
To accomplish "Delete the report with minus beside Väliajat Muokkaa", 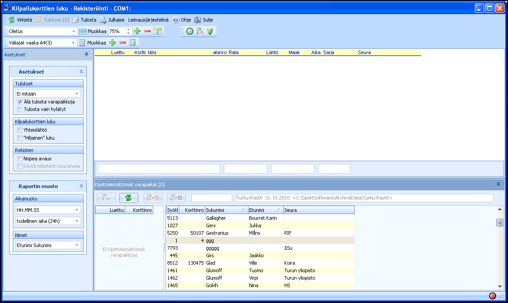I will tap(122, 42).
